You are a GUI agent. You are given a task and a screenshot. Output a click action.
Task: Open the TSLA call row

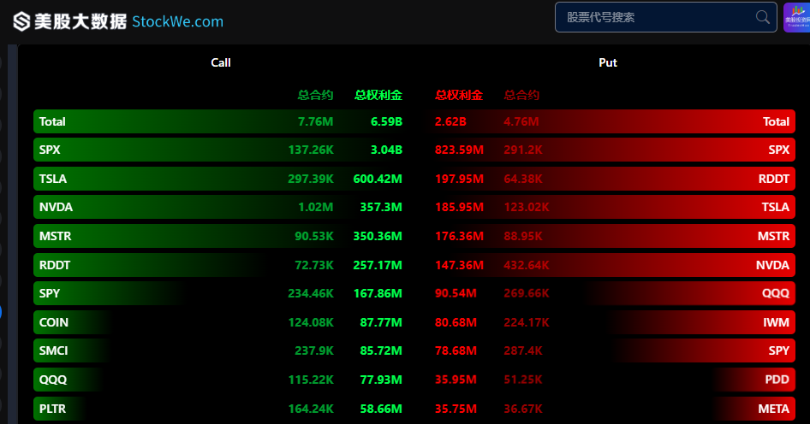(x=219, y=179)
